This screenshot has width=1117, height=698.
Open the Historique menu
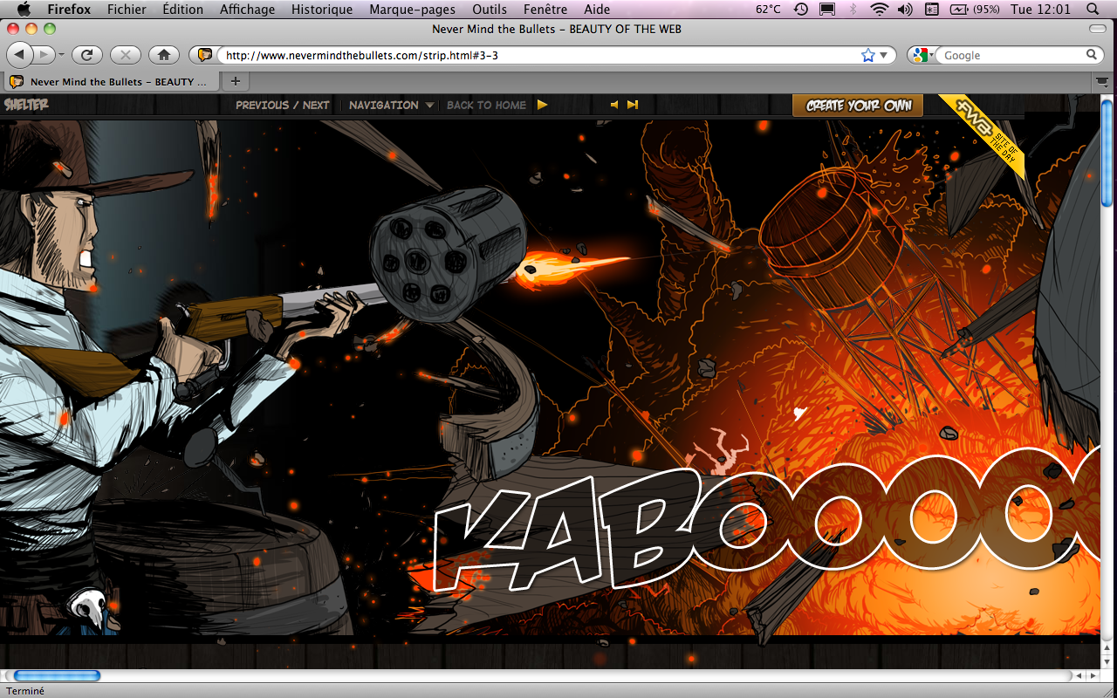tap(322, 10)
